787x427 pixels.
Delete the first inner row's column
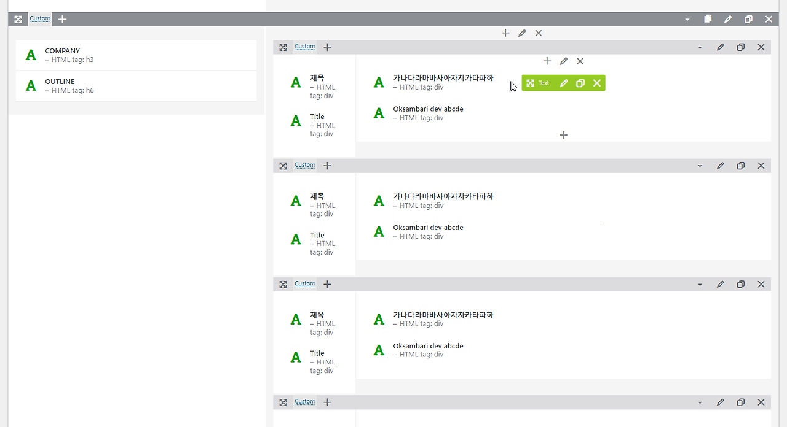pos(580,61)
